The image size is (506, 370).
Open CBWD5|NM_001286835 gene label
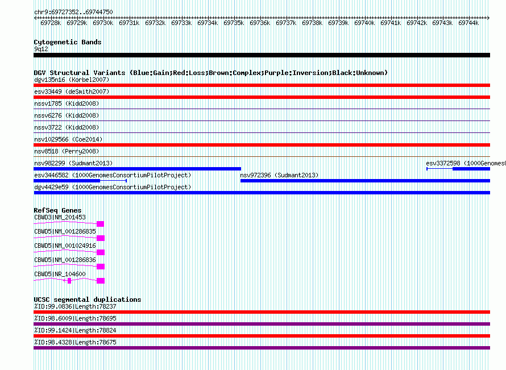point(65,232)
